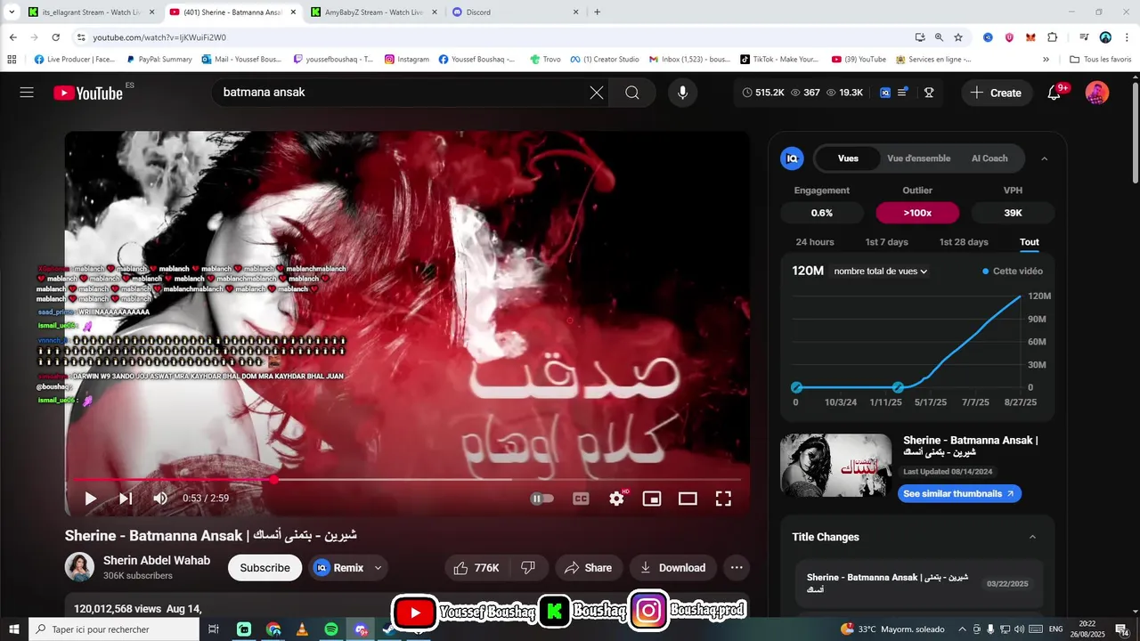The width and height of the screenshot is (1140, 641).
Task: Play the video
Action: click(90, 499)
